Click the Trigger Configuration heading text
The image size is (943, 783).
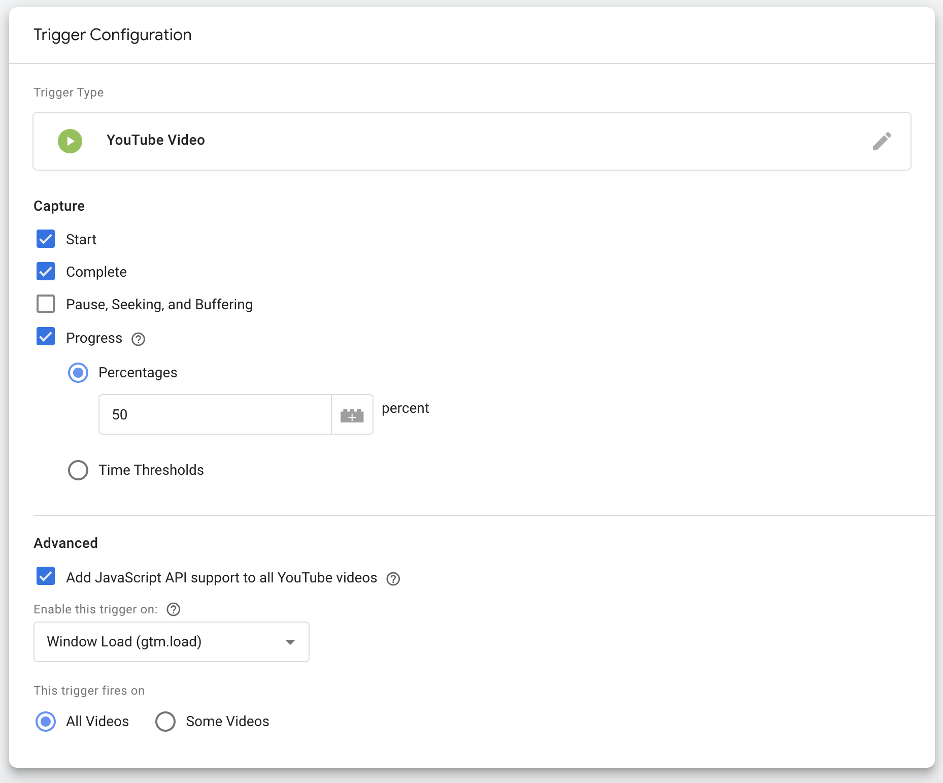[113, 35]
